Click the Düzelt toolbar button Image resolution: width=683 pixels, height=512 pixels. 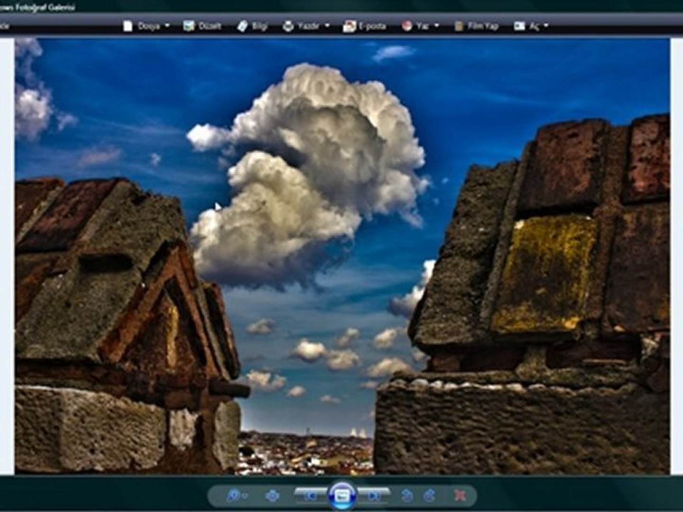point(203,26)
